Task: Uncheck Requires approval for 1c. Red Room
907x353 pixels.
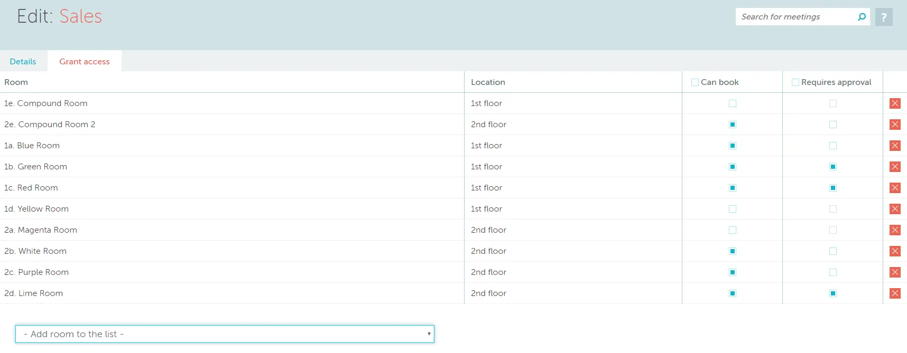Action: coord(833,188)
